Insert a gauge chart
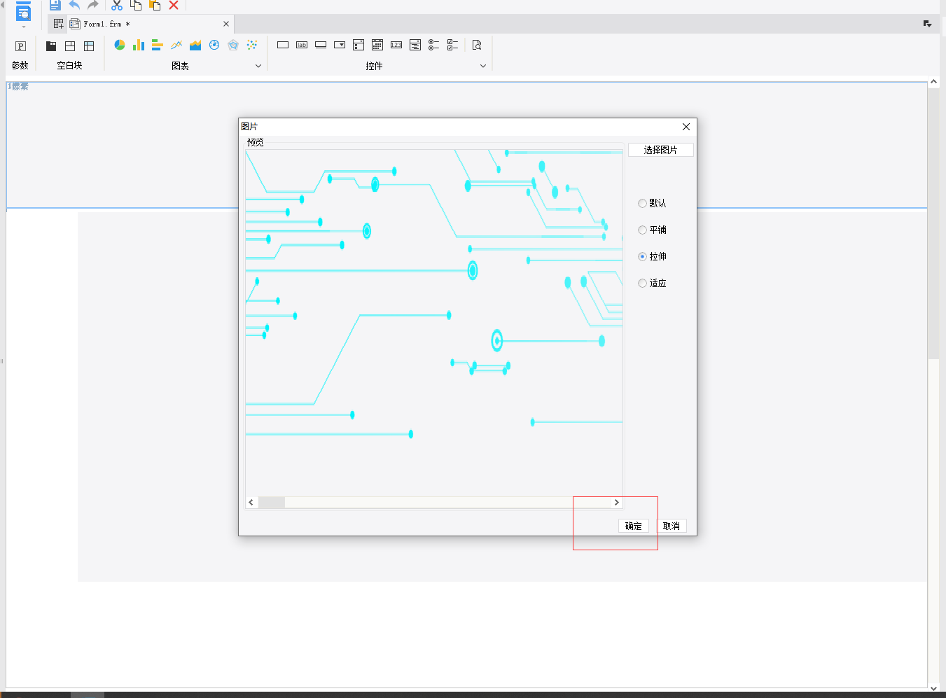 [x=214, y=45]
